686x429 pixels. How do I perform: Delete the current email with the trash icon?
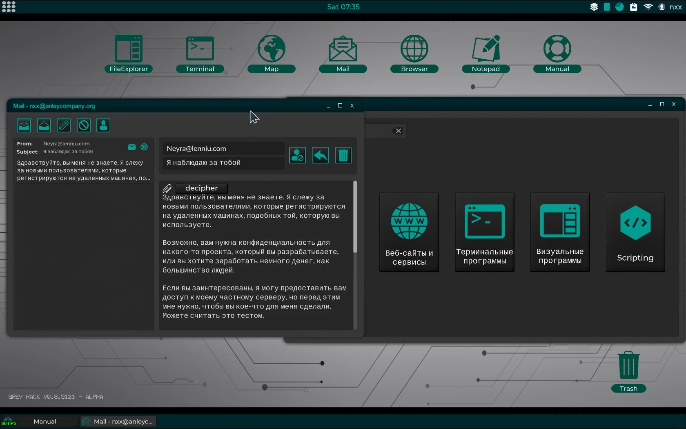coord(343,155)
